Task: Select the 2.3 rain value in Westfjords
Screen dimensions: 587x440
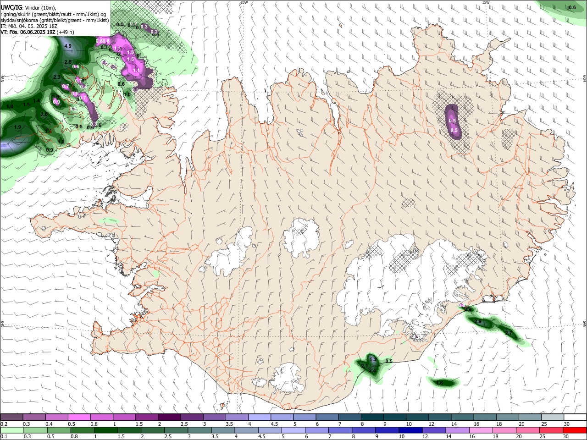Action: click(x=57, y=77)
